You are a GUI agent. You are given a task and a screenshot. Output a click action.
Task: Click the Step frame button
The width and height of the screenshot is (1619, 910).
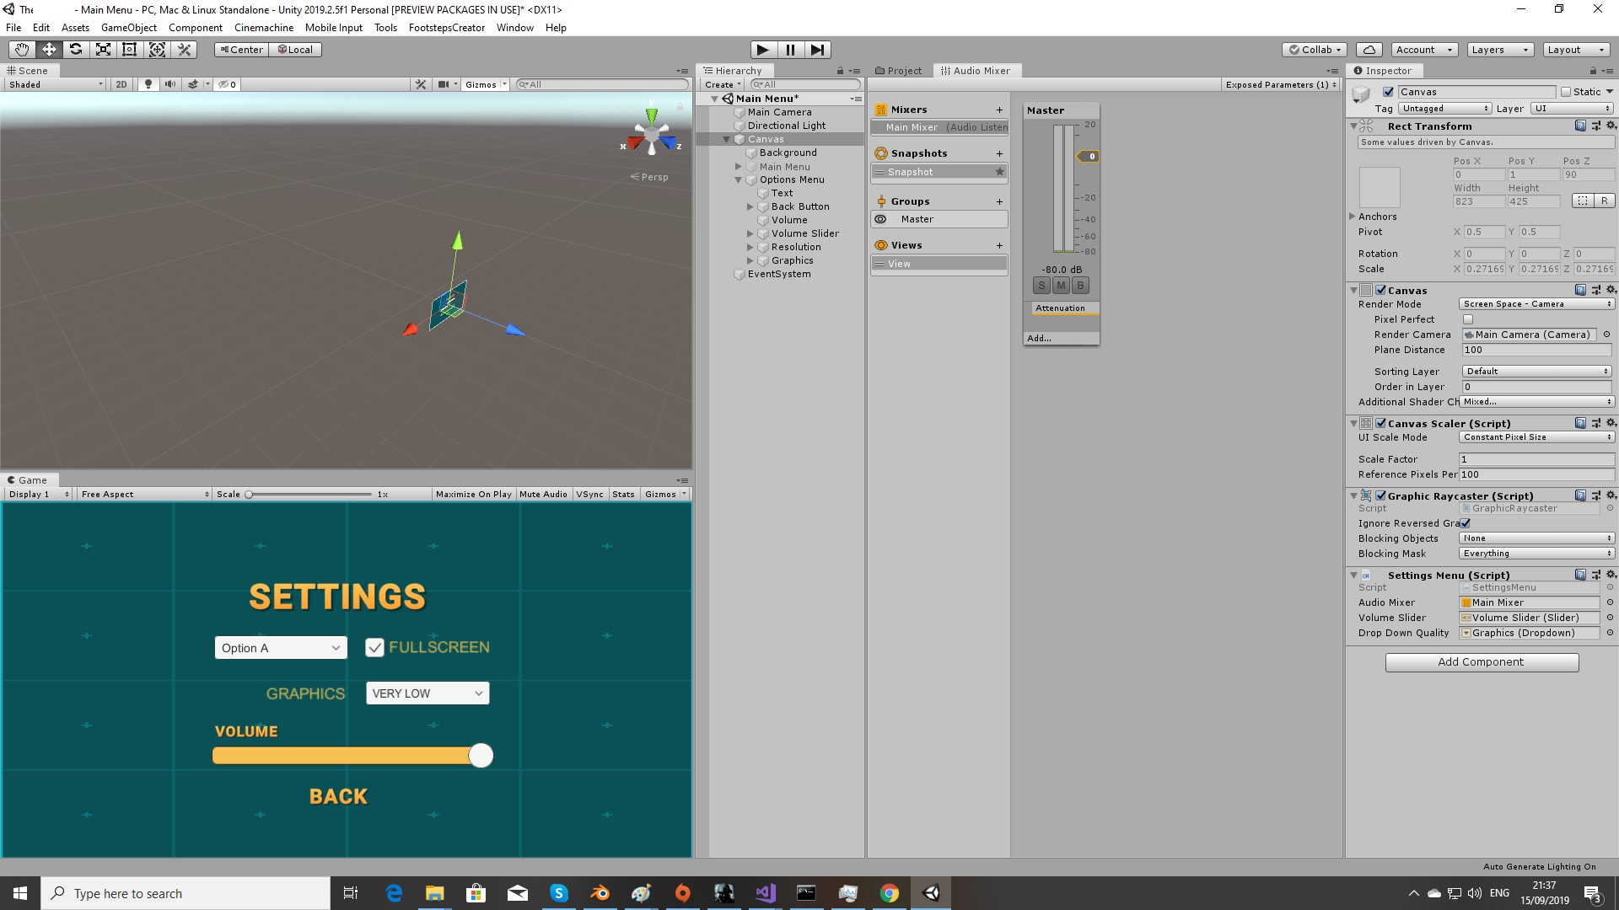[x=817, y=50]
